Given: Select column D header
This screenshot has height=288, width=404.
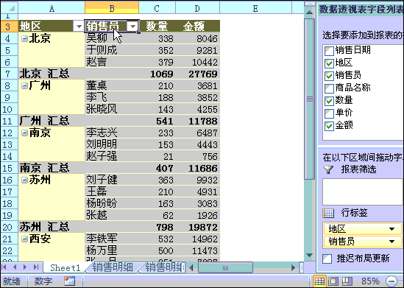Looking at the screenshot, I should pyautogui.click(x=197, y=8).
